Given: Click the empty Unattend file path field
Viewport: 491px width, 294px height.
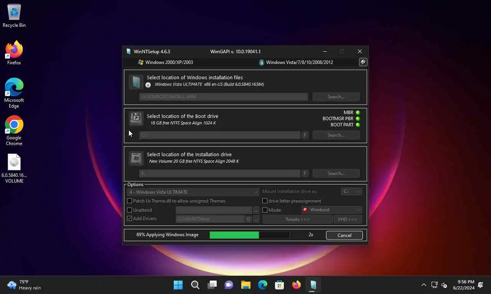Looking at the screenshot, I should [x=214, y=210].
